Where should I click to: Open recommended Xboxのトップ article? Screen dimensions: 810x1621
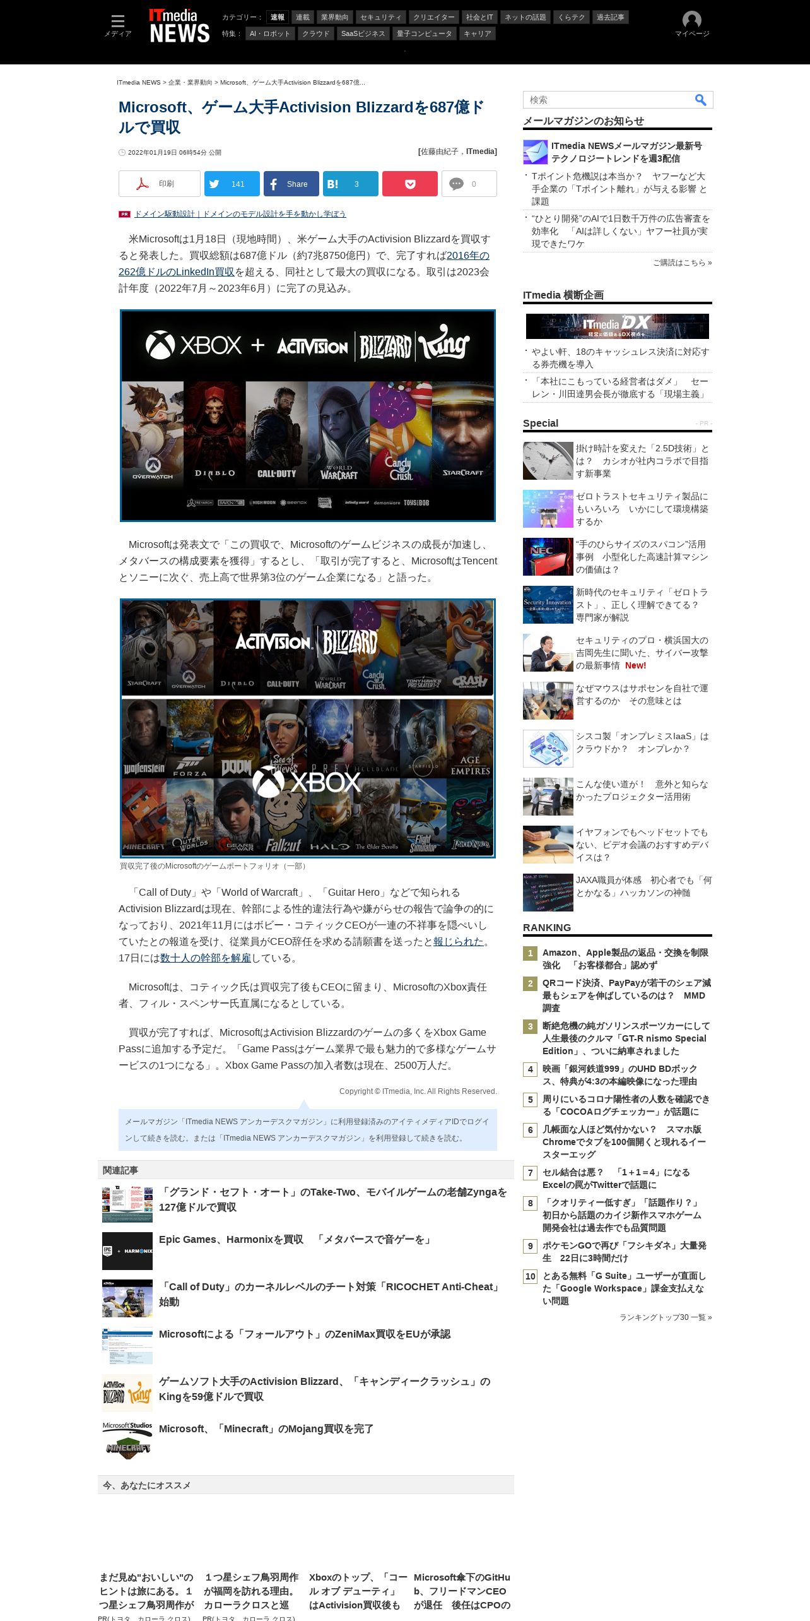358,1591
